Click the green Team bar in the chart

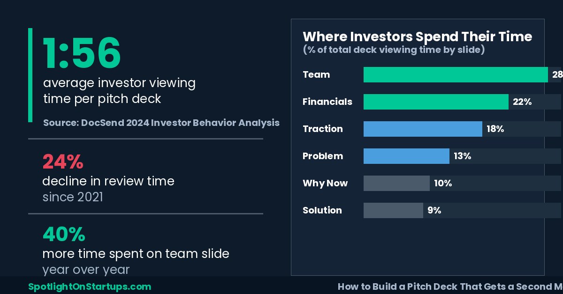click(456, 74)
